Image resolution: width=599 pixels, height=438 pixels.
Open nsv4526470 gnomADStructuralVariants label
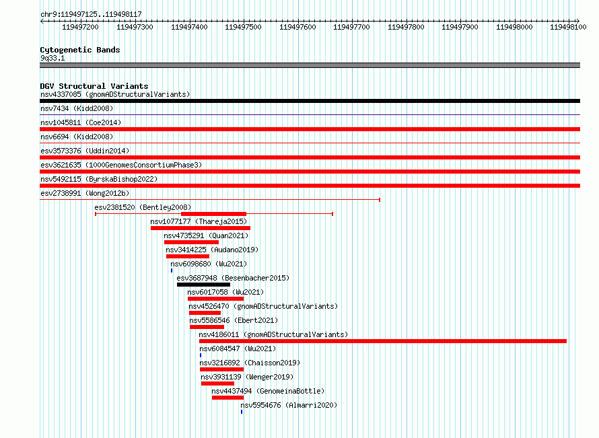tap(263, 306)
